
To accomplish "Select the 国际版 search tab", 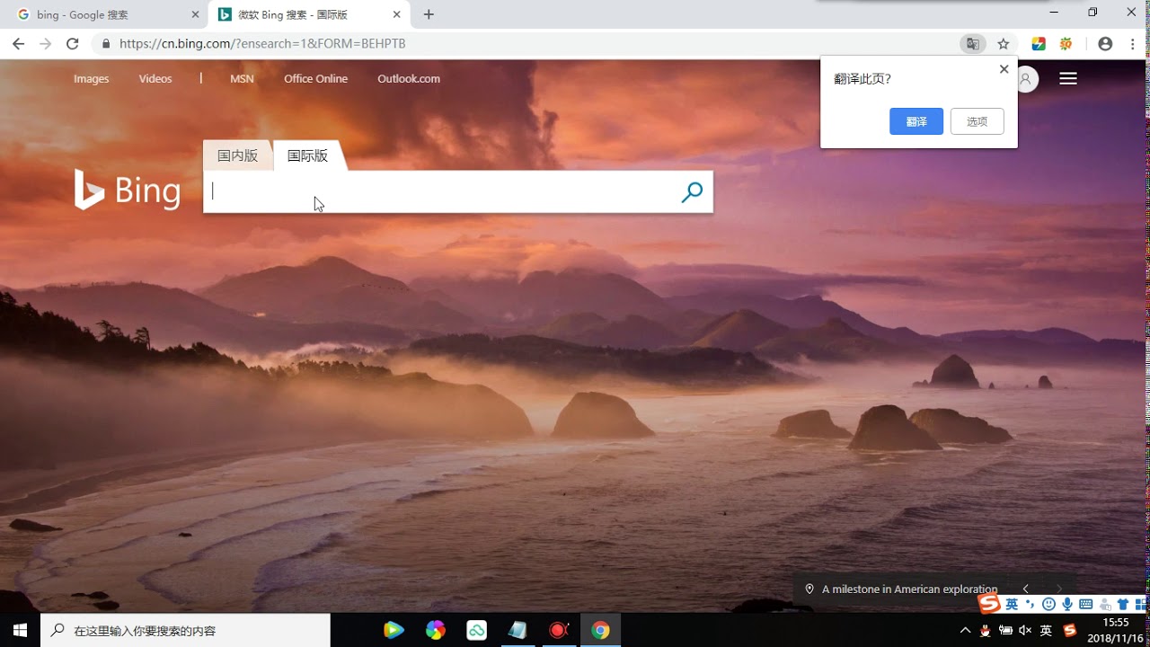I will click(x=307, y=155).
